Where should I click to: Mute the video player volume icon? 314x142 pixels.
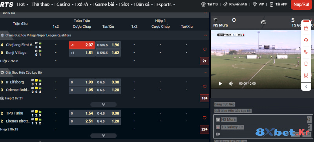pos(231,83)
